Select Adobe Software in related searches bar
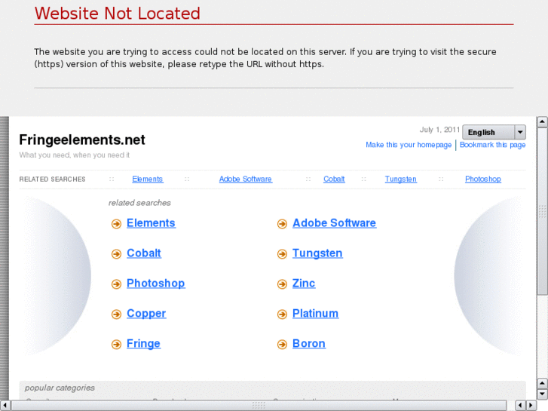The image size is (548, 411). (x=245, y=179)
